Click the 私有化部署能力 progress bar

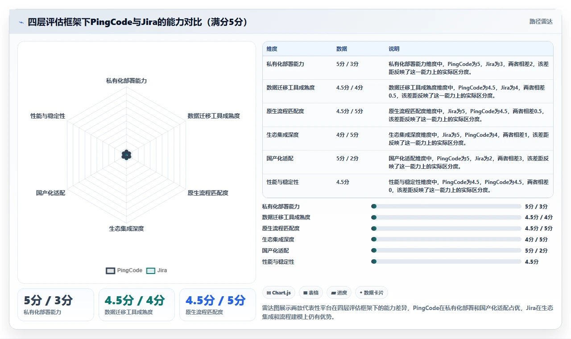tap(446, 206)
